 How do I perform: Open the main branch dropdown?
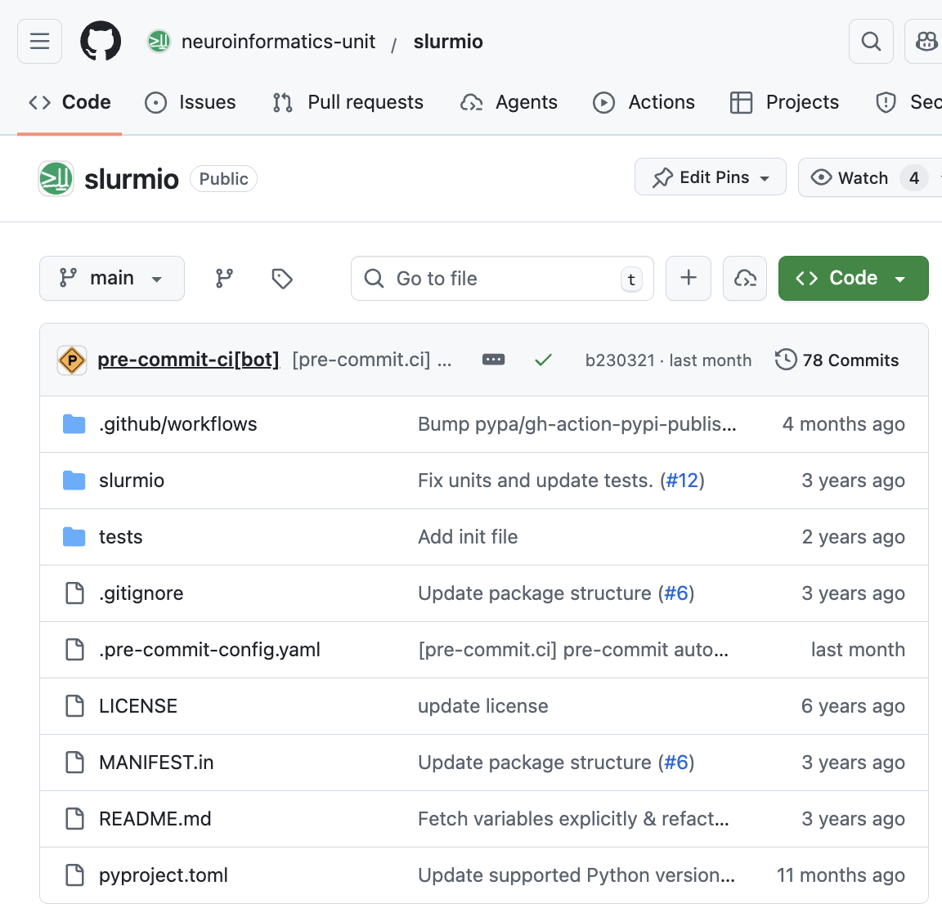pos(112,278)
